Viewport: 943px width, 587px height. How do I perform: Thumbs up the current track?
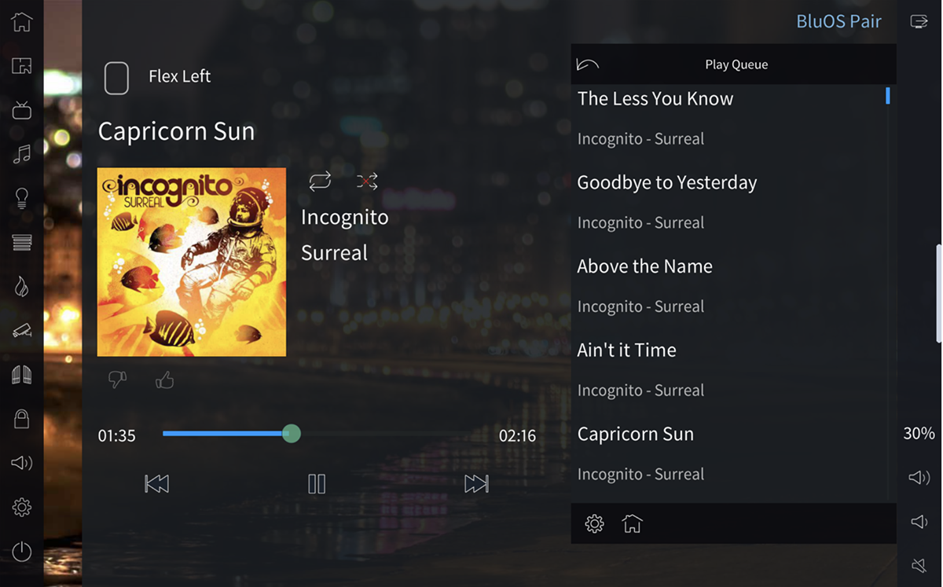(164, 380)
